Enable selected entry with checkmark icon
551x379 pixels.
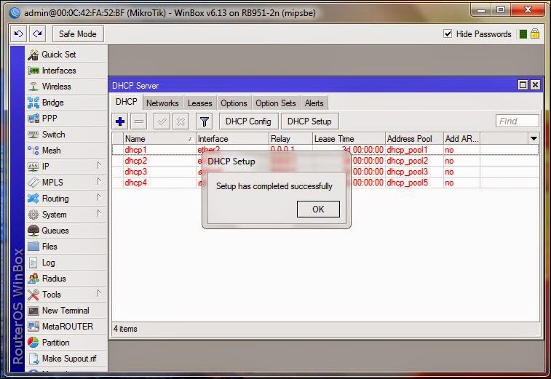pos(162,121)
